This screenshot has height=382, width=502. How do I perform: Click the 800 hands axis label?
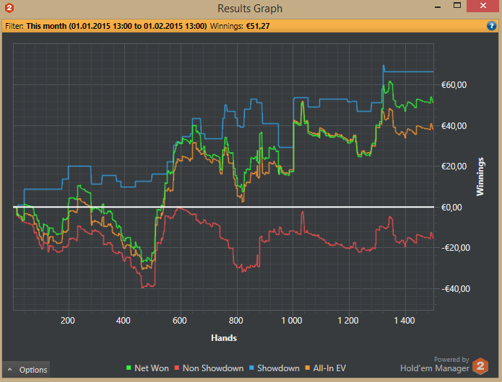[236, 320]
